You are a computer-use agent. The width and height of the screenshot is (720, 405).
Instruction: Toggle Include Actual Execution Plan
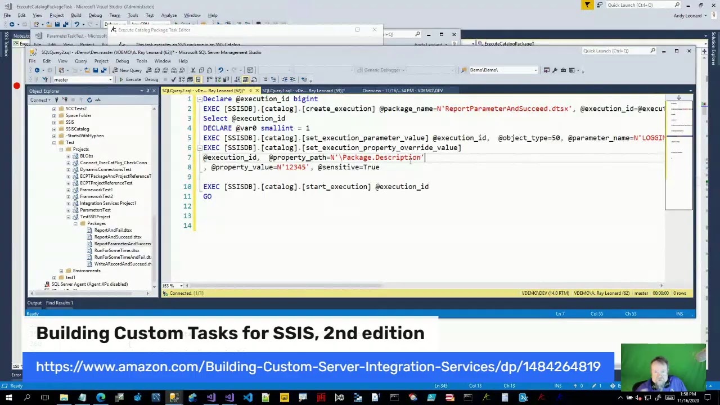click(x=209, y=80)
